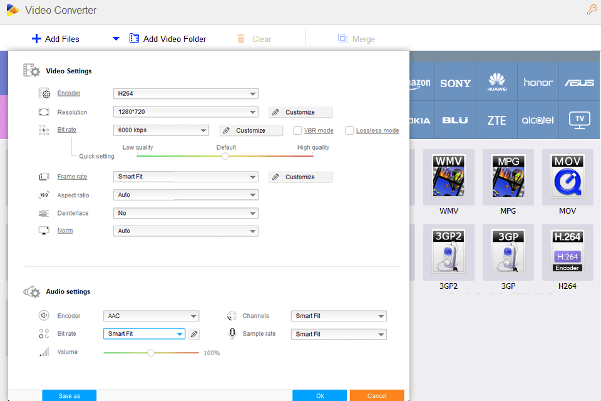Click the audio bit rate pencil edit icon
The image size is (601, 401).
pos(194,334)
